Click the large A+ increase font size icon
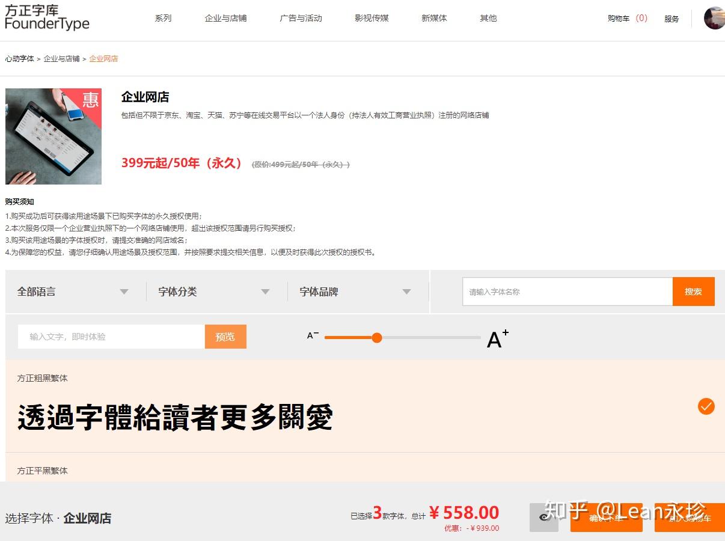This screenshot has width=725, height=541. point(497,339)
